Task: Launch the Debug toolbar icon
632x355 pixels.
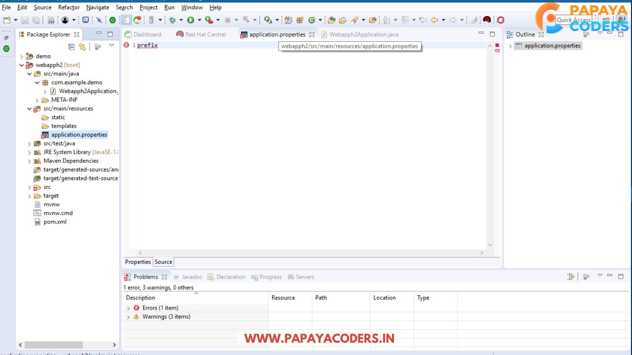Action: click(x=173, y=20)
